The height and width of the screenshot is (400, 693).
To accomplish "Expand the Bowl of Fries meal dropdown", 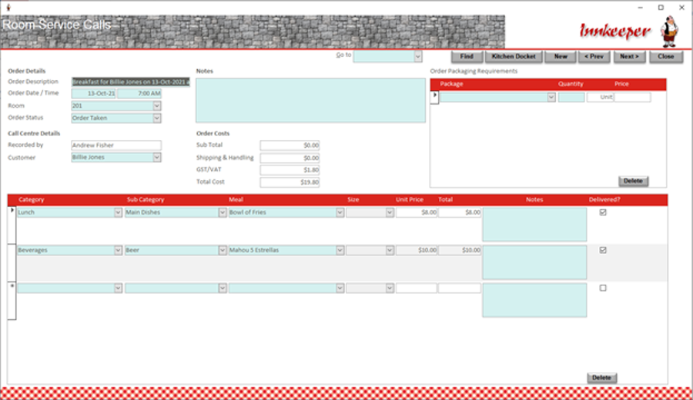I will 340,213.
